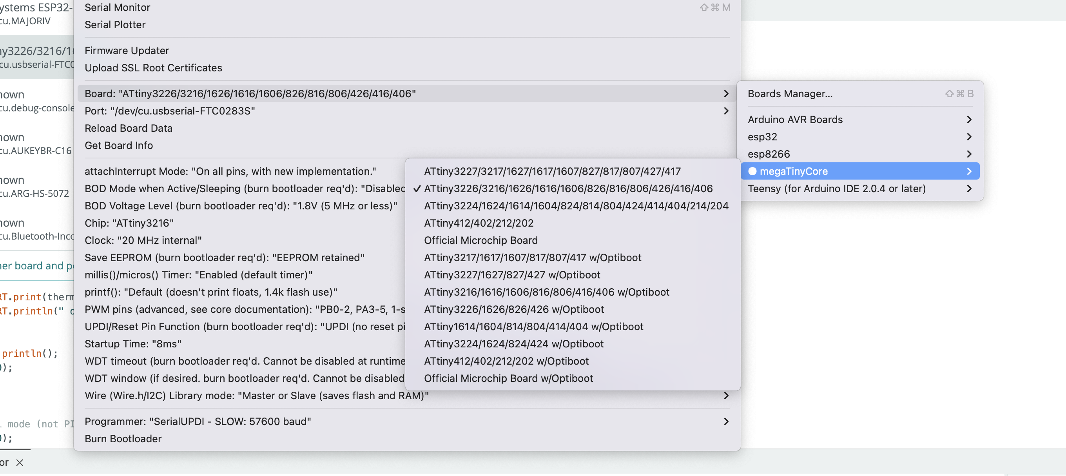Open the UPDI/Reset Pin Function option
Viewport: 1066px width, 476px height.
[x=241, y=327]
